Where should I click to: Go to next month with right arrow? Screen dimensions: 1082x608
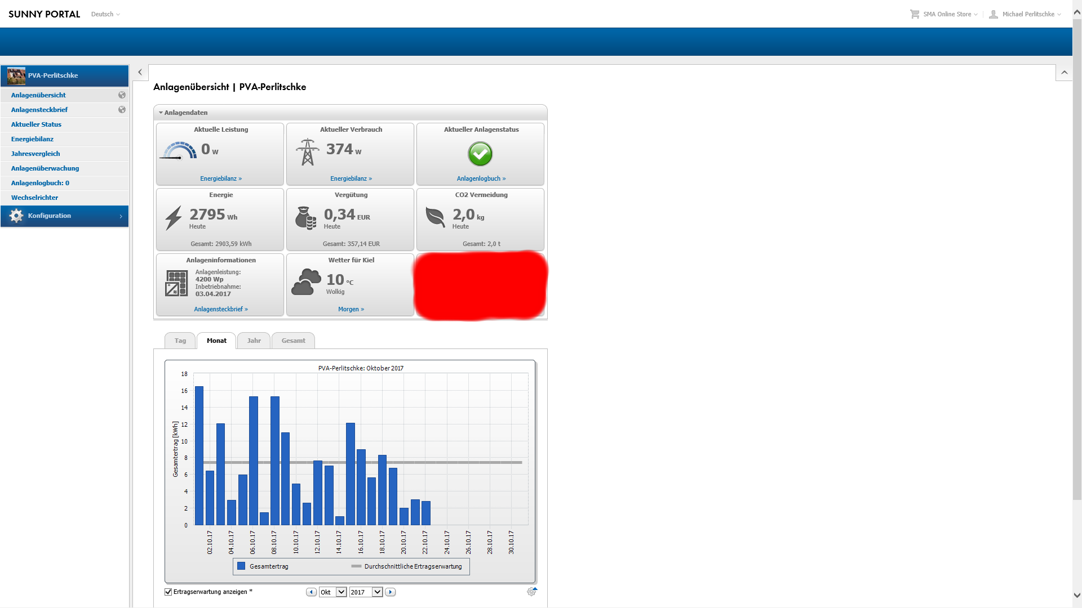(x=390, y=592)
